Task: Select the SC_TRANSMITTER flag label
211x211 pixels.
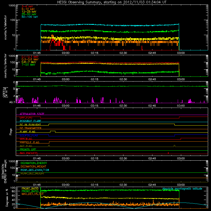Action: [30, 128]
